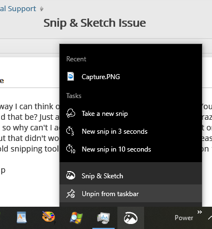Open the paint palette taskbar app
Screen dimensions: 212x229
point(48,217)
